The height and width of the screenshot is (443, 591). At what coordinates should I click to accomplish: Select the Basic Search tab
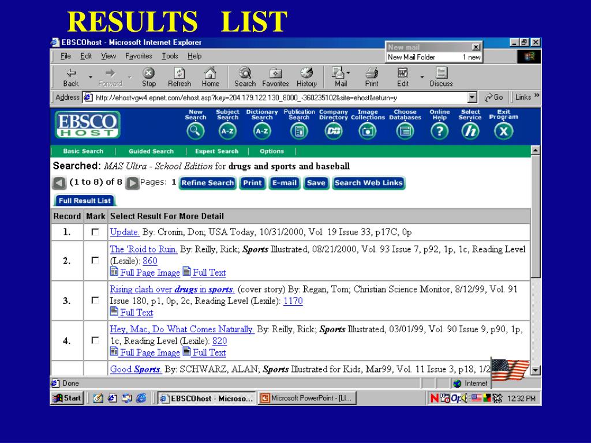click(83, 151)
